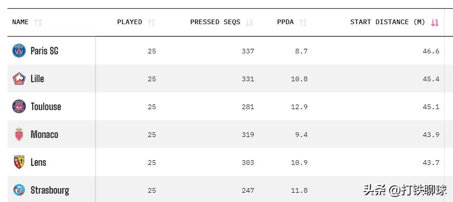Toggle Pressed Seqs sort order icon
This screenshot has height=202, width=453.
pos(249,22)
